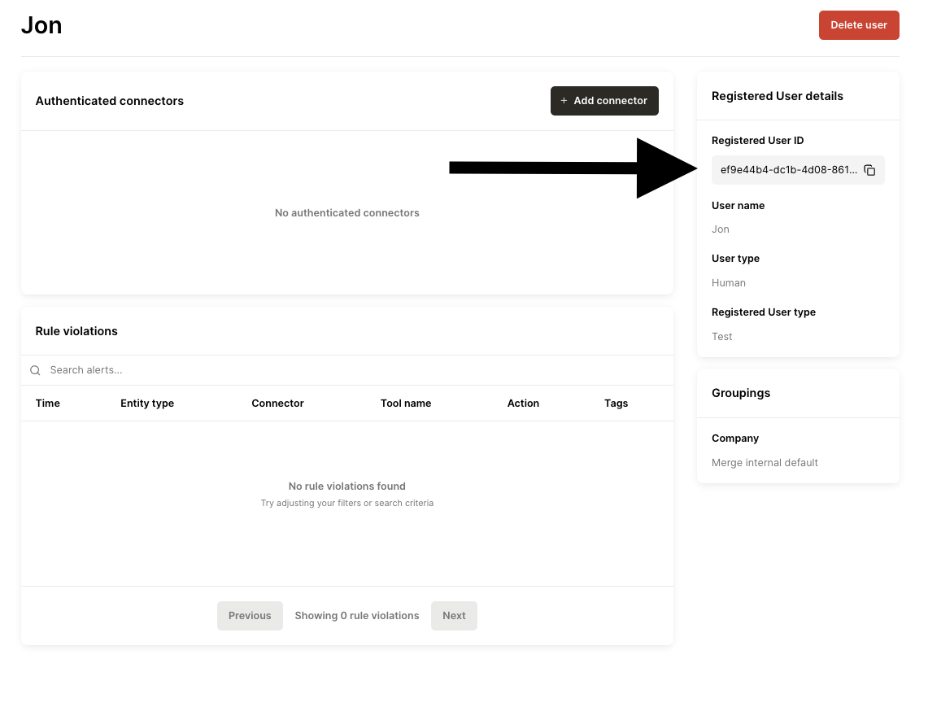
Task: Select the Connector column header
Action: [277, 403]
